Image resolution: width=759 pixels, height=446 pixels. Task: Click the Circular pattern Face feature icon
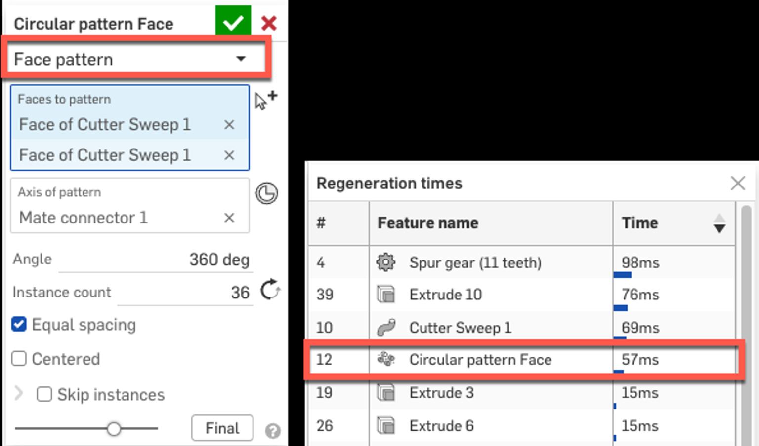pyautogui.click(x=386, y=360)
